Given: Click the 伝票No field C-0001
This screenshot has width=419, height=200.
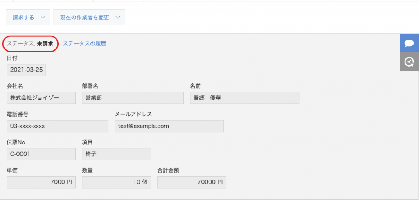Looking at the screenshot, I should tap(41, 154).
